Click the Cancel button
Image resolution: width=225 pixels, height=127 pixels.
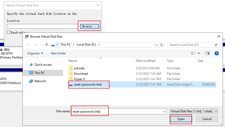coord(207,119)
